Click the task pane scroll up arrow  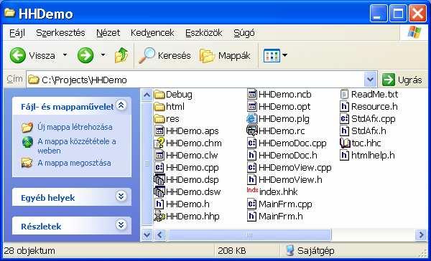[147, 95]
